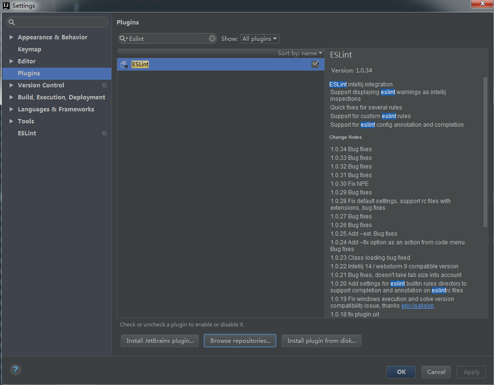The image size is (494, 385).
Task: Expand the Editor section
Action: tap(12, 61)
